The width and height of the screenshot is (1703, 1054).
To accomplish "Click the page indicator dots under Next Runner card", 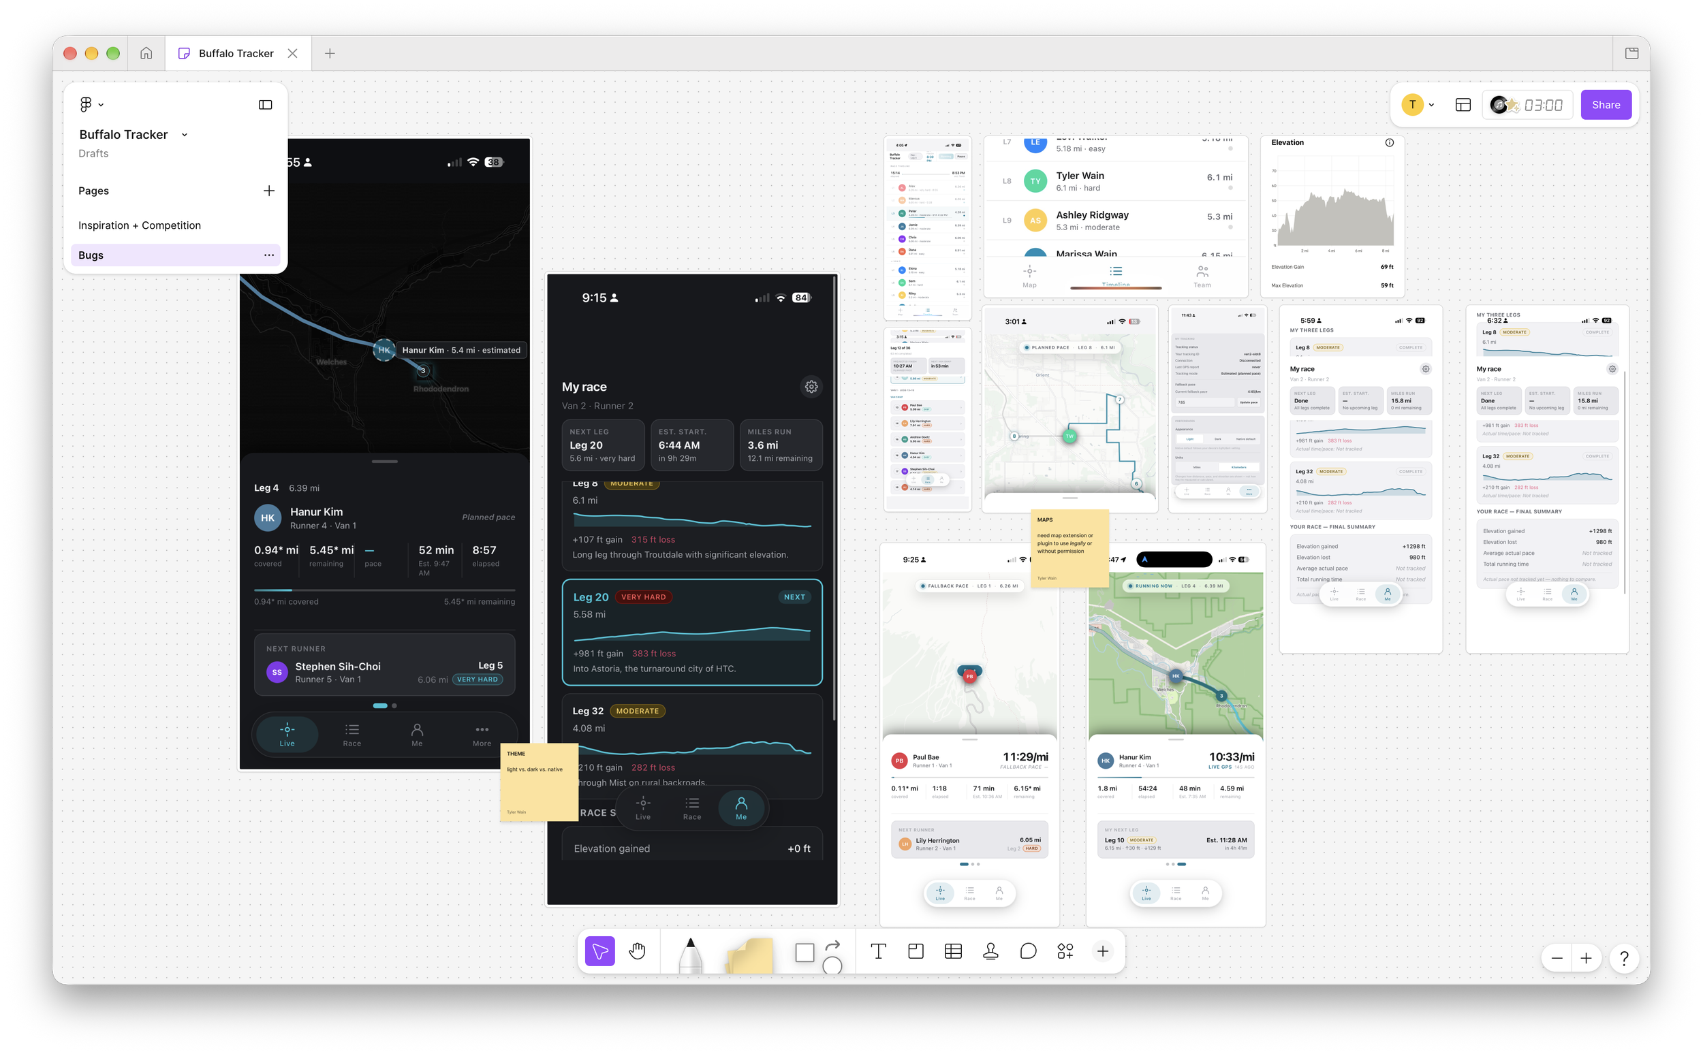I will click(385, 705).
